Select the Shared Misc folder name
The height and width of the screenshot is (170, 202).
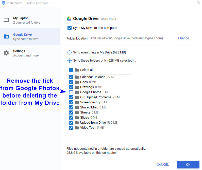(89, 107)
